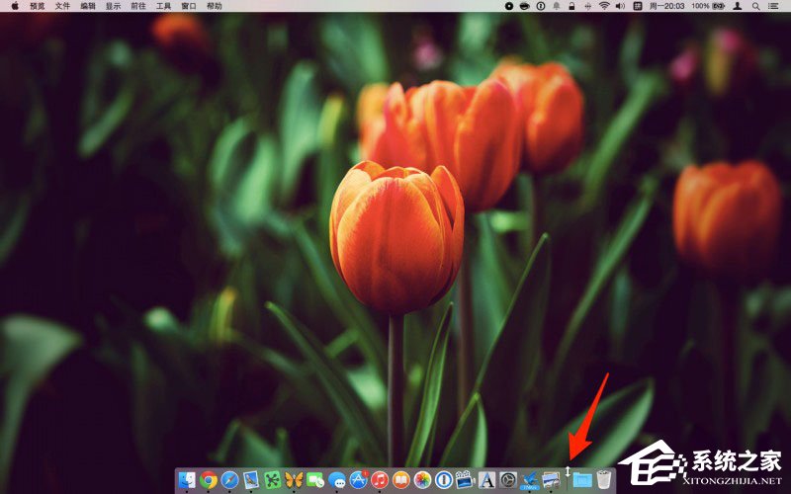
Task: Open the volume control in menu bar
Action: (x=620, y=6)
